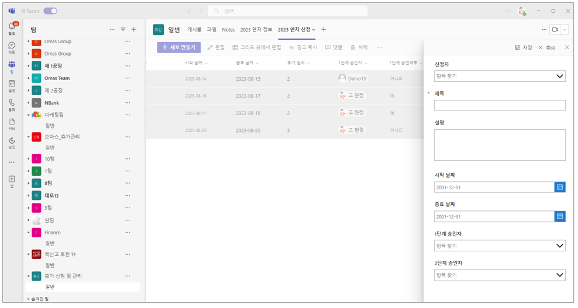Switch to the 게시물 tab
Viewport: 578px width, 308px height.
pos(194,29)
